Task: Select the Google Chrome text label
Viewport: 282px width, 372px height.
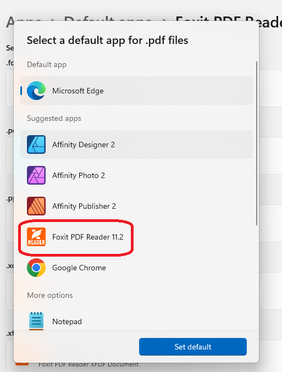Action: tap(79, 268)
